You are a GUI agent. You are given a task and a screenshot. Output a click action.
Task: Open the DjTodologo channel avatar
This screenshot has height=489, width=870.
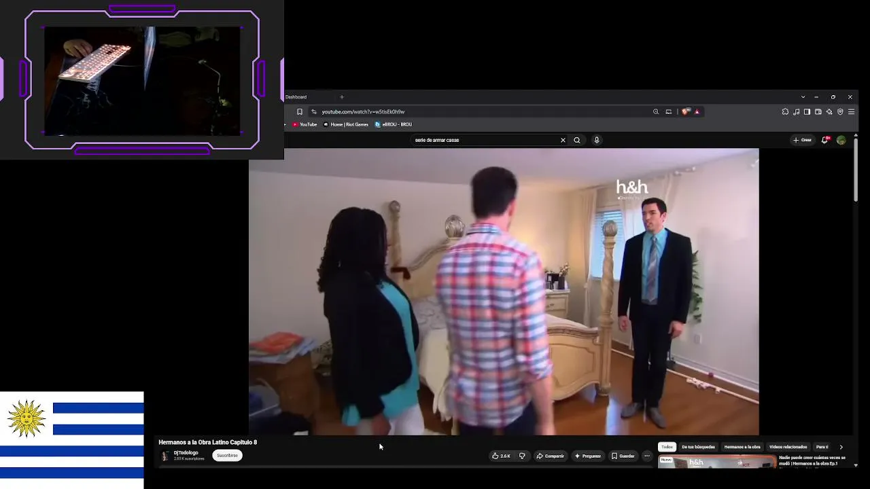(x=164, y=456)
